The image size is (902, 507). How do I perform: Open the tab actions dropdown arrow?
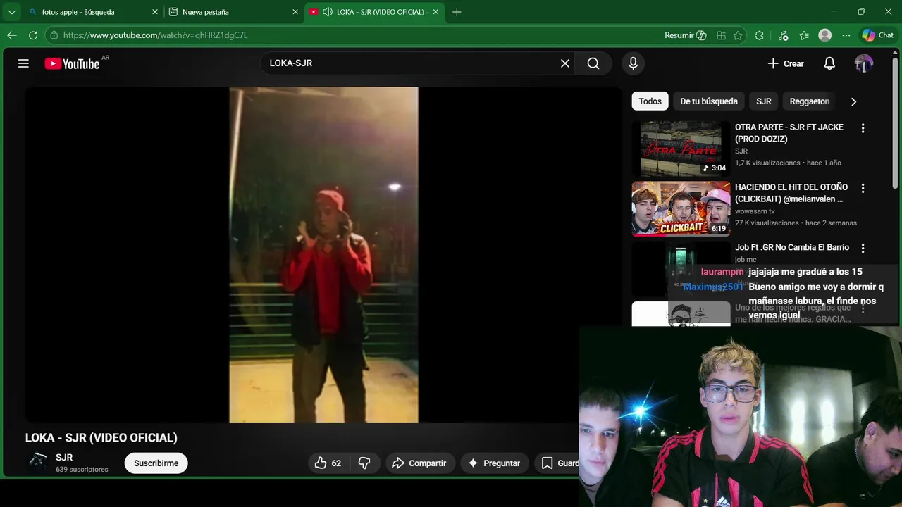click(11, 12)
